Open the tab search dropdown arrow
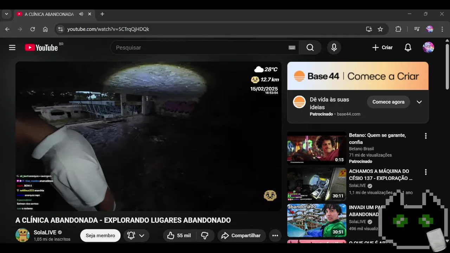 click(6, 14)
